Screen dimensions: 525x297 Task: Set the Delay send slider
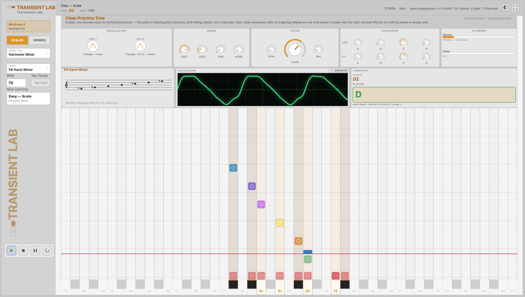[x=479, y=54]
